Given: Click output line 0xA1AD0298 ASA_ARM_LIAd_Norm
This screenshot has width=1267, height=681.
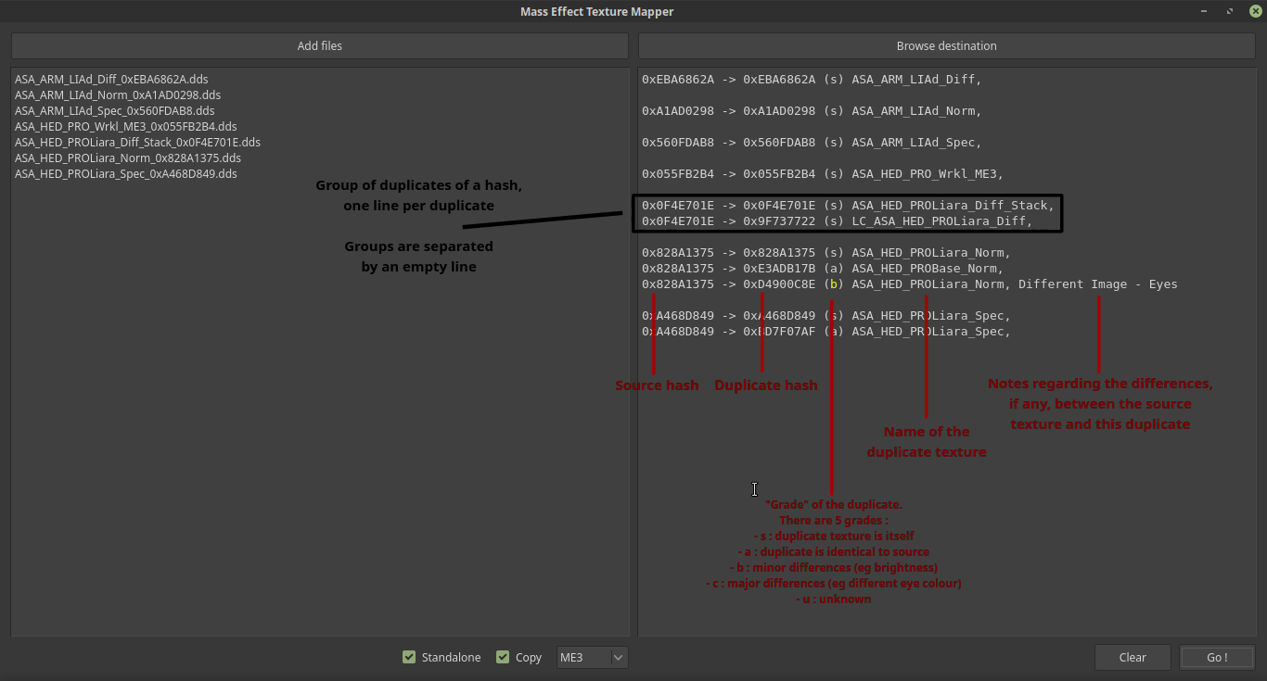Looking at the screenshot, I should (812, 111).
